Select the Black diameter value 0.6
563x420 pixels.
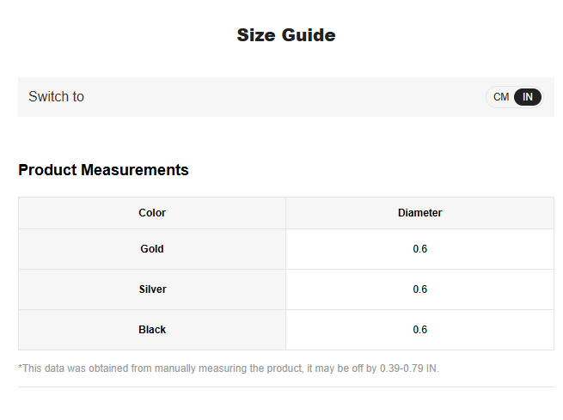click(x=420, y=330)
